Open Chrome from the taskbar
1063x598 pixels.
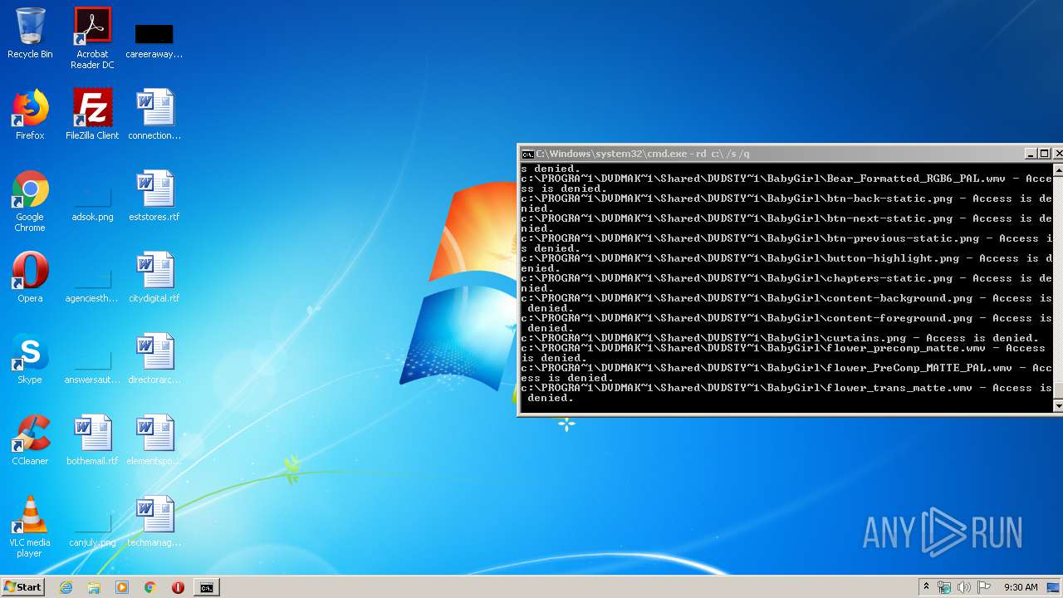coord(150,587)
